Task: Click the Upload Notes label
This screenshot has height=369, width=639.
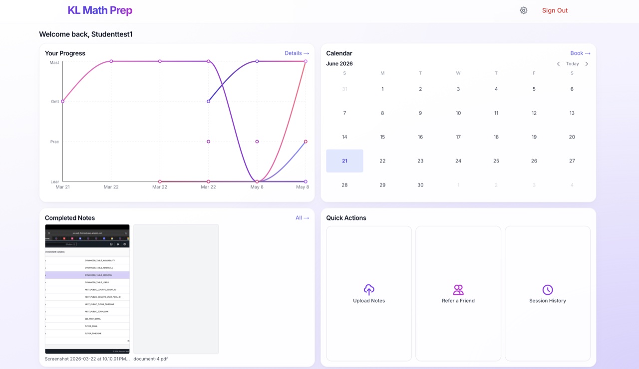Action: pyautogui.click(x=369, y=301)
